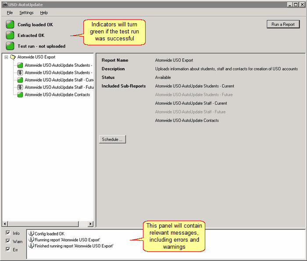Click the 'Extracted OK' status label
The height and width of the screenshot is (261, 307).
point(31,36)
